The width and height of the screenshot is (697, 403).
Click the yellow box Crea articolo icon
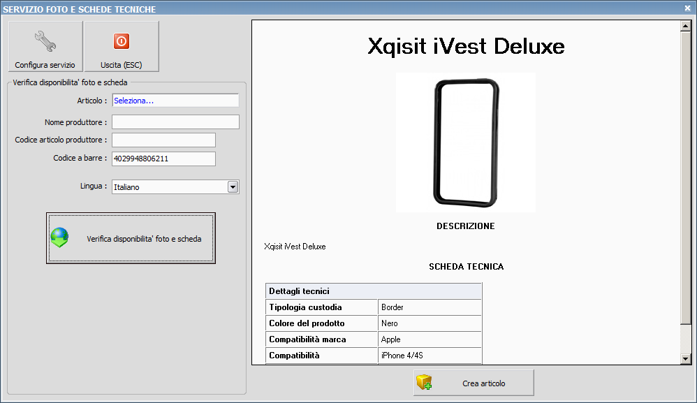point(424,382)
